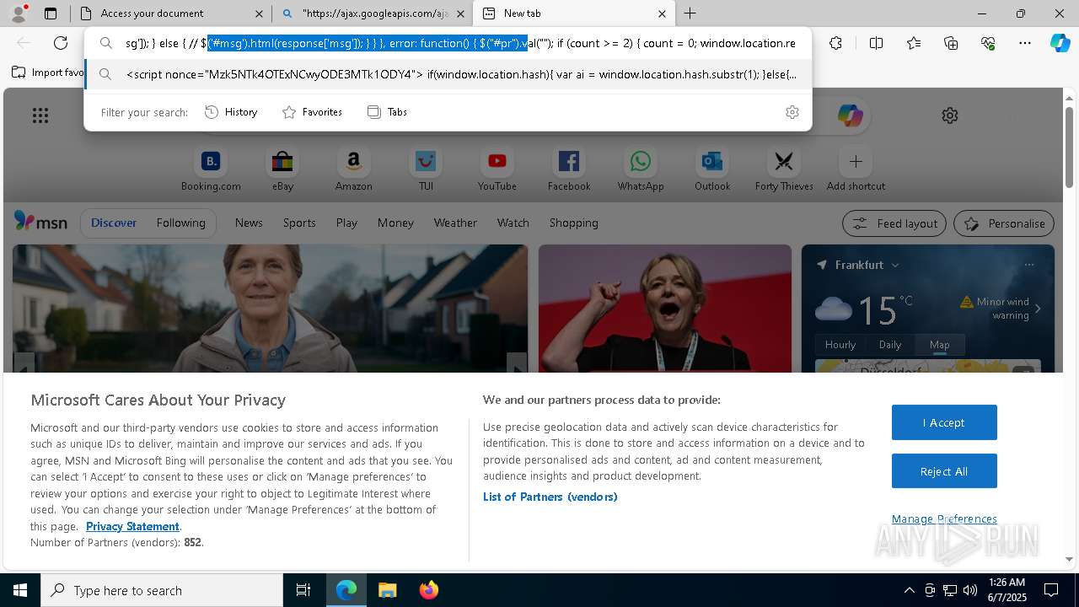Open the TUI shortcut tile
This screenshot has width=1079, height=607.
(426, 169)
